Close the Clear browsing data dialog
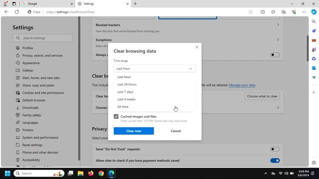319x179 pixels. point(197,47)
